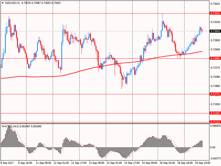Click the 11 Sep 09:00 time label

44,163
